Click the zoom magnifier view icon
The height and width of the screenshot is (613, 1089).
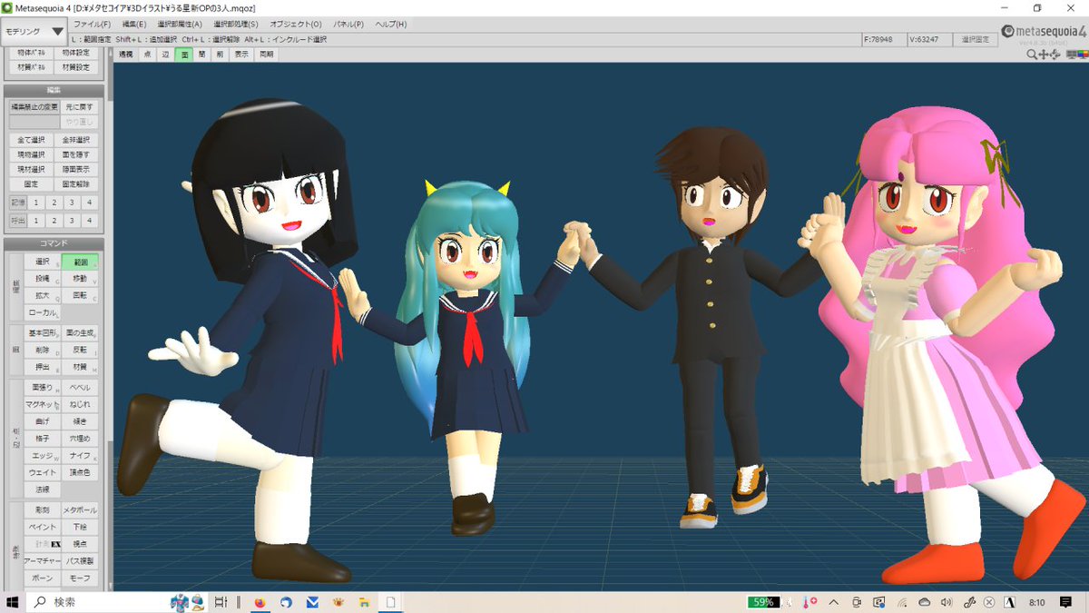coord(1032,54)
